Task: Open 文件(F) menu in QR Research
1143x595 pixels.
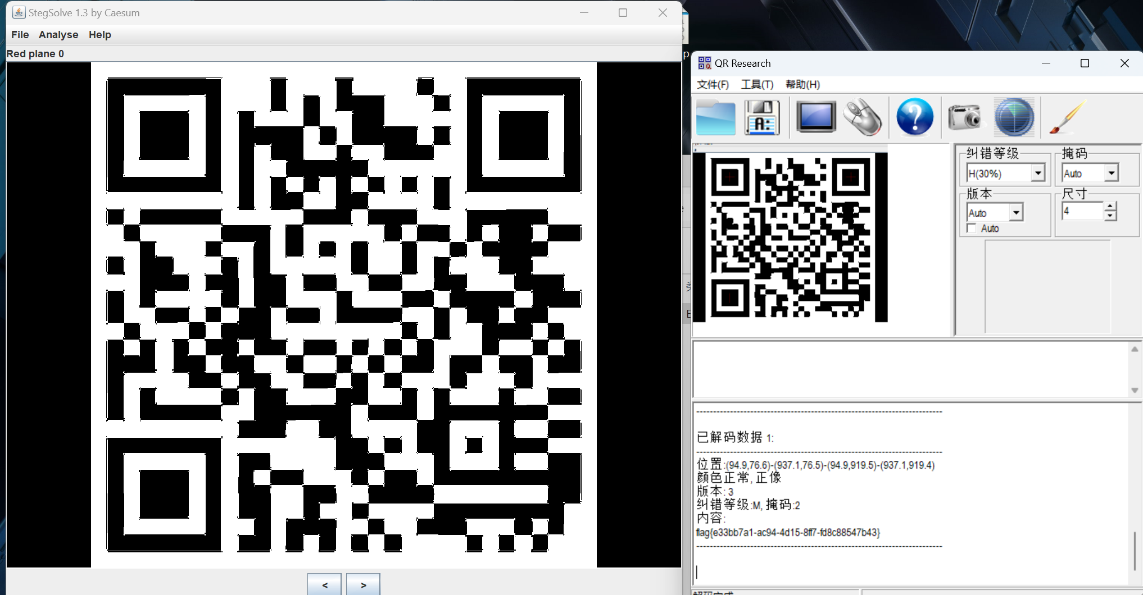Action: point(713,84)
